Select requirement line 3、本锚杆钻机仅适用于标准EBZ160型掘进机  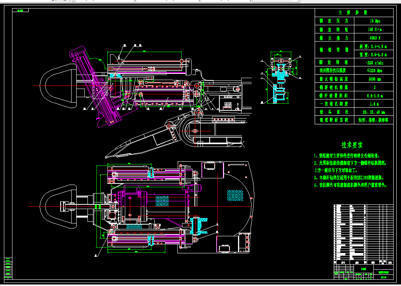tap(349, 177)
